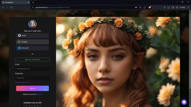Go forward in browser history

click(7, 7)
